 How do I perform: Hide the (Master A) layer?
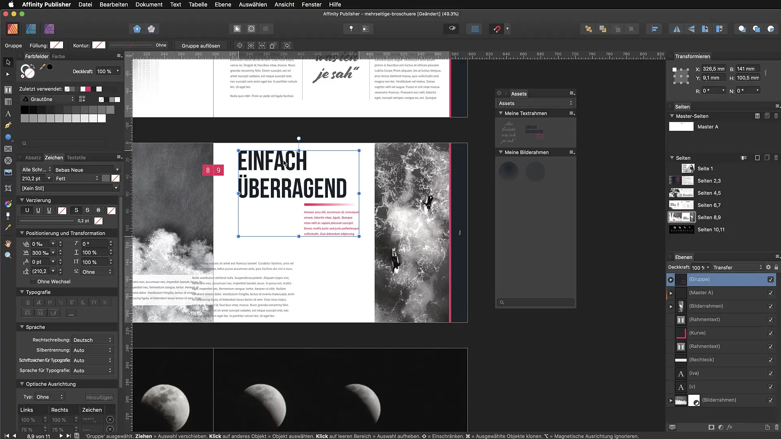point(770,293)
